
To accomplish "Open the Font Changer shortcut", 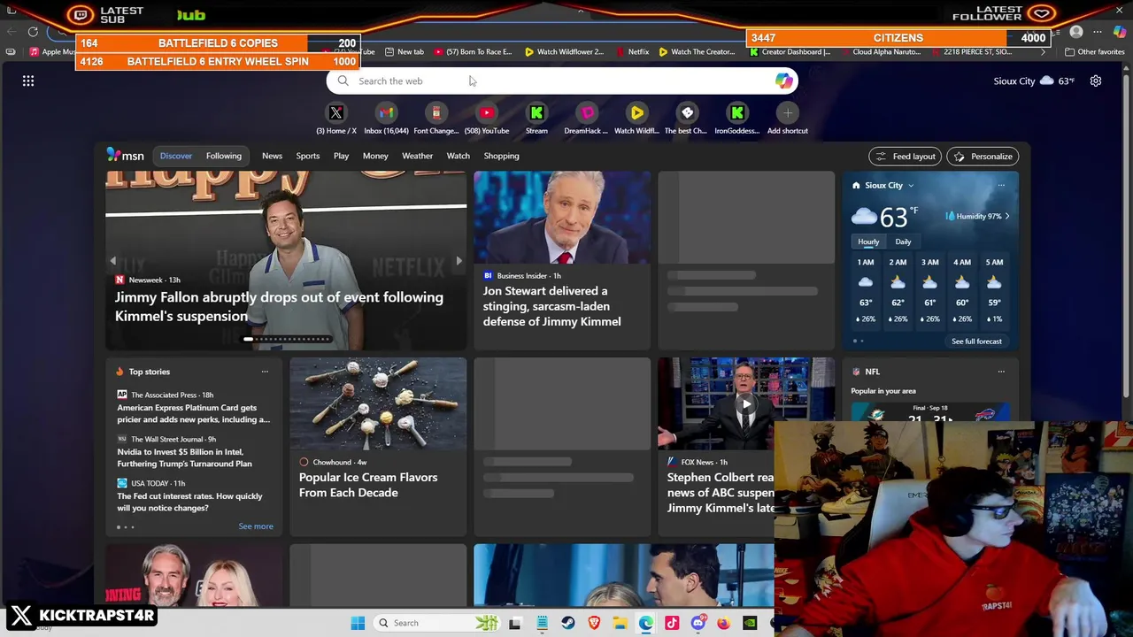I will (436, 119).
